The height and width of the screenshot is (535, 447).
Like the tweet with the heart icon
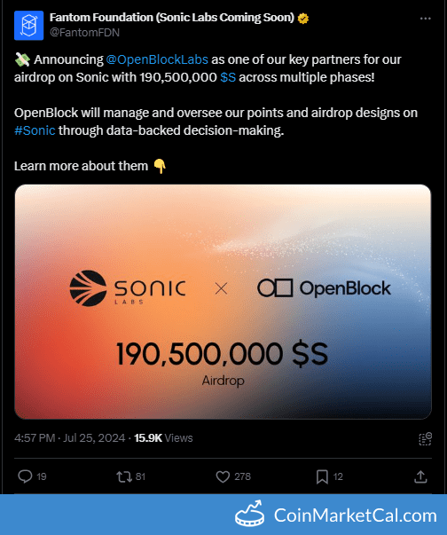(223, 476)
